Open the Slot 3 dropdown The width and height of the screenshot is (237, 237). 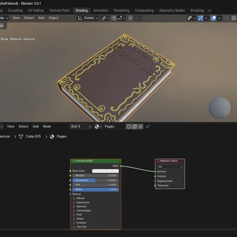[81, 127]
